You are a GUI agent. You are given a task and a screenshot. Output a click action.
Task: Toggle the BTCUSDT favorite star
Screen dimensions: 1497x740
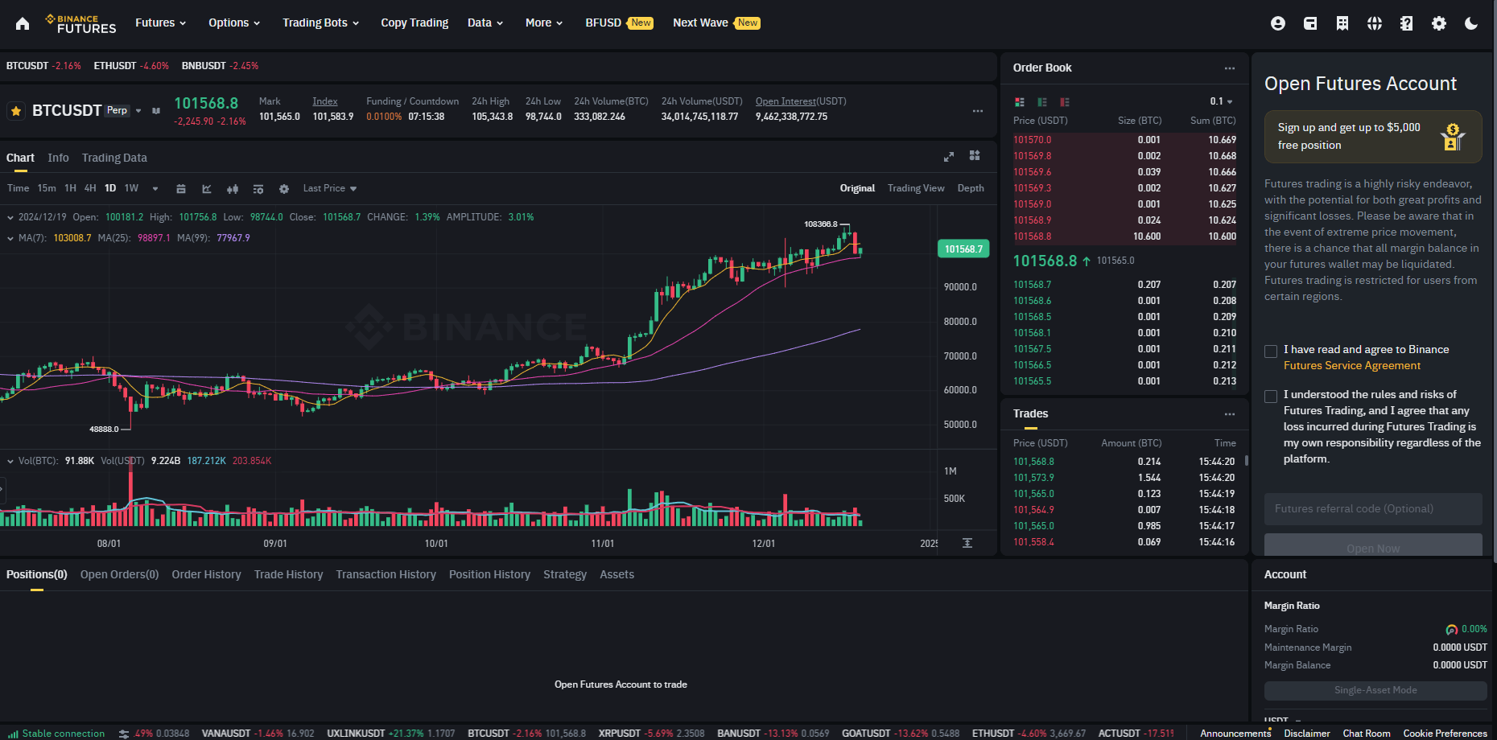16,111
